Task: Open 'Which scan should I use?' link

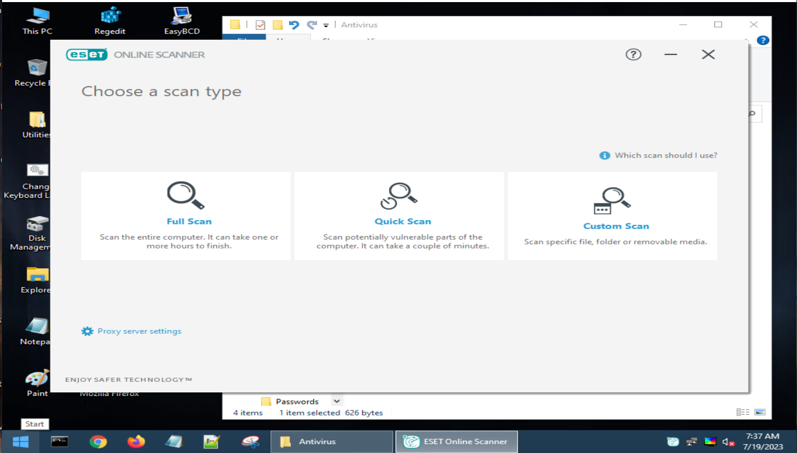Action: pyautogui.click(x=666, y=155)
